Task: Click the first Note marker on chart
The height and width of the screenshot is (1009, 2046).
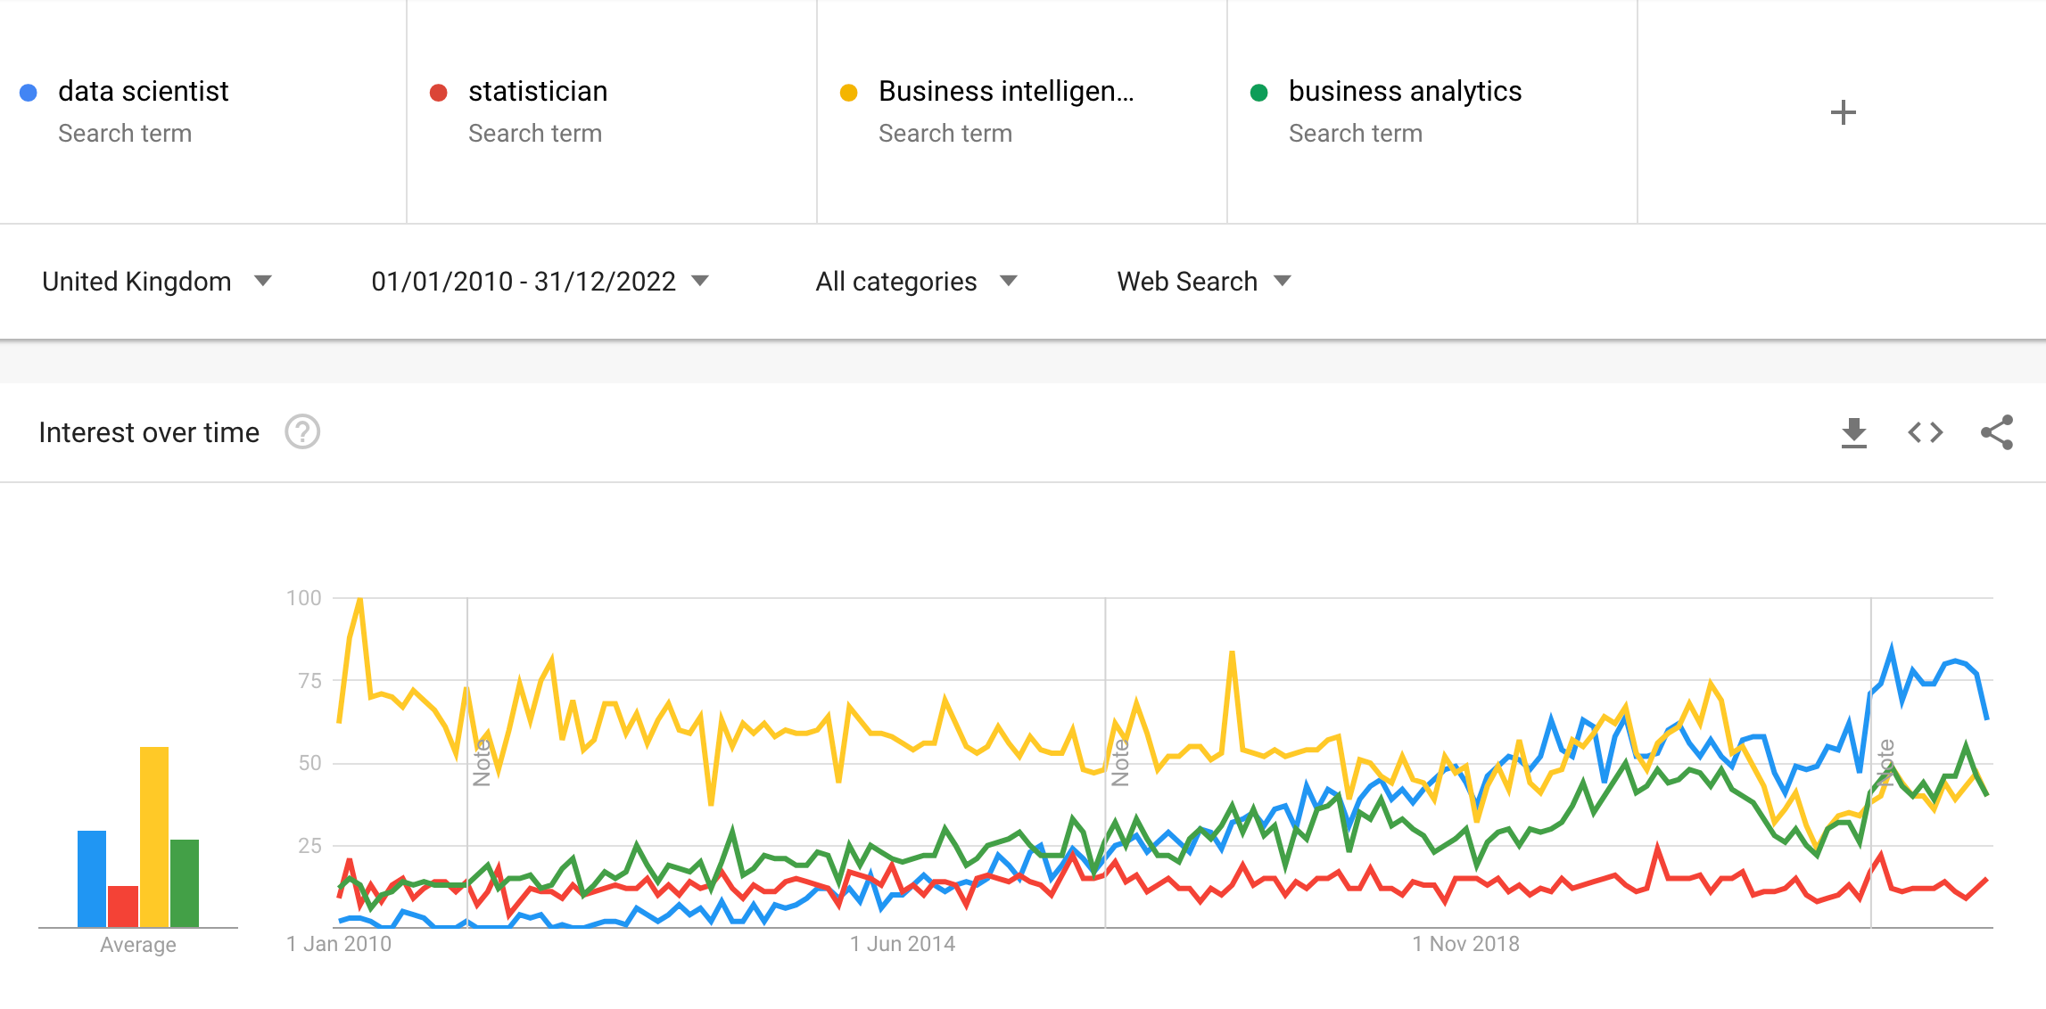Action: point(482,762)
